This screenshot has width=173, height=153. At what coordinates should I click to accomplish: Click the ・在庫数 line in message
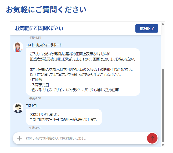click(36, 80)
